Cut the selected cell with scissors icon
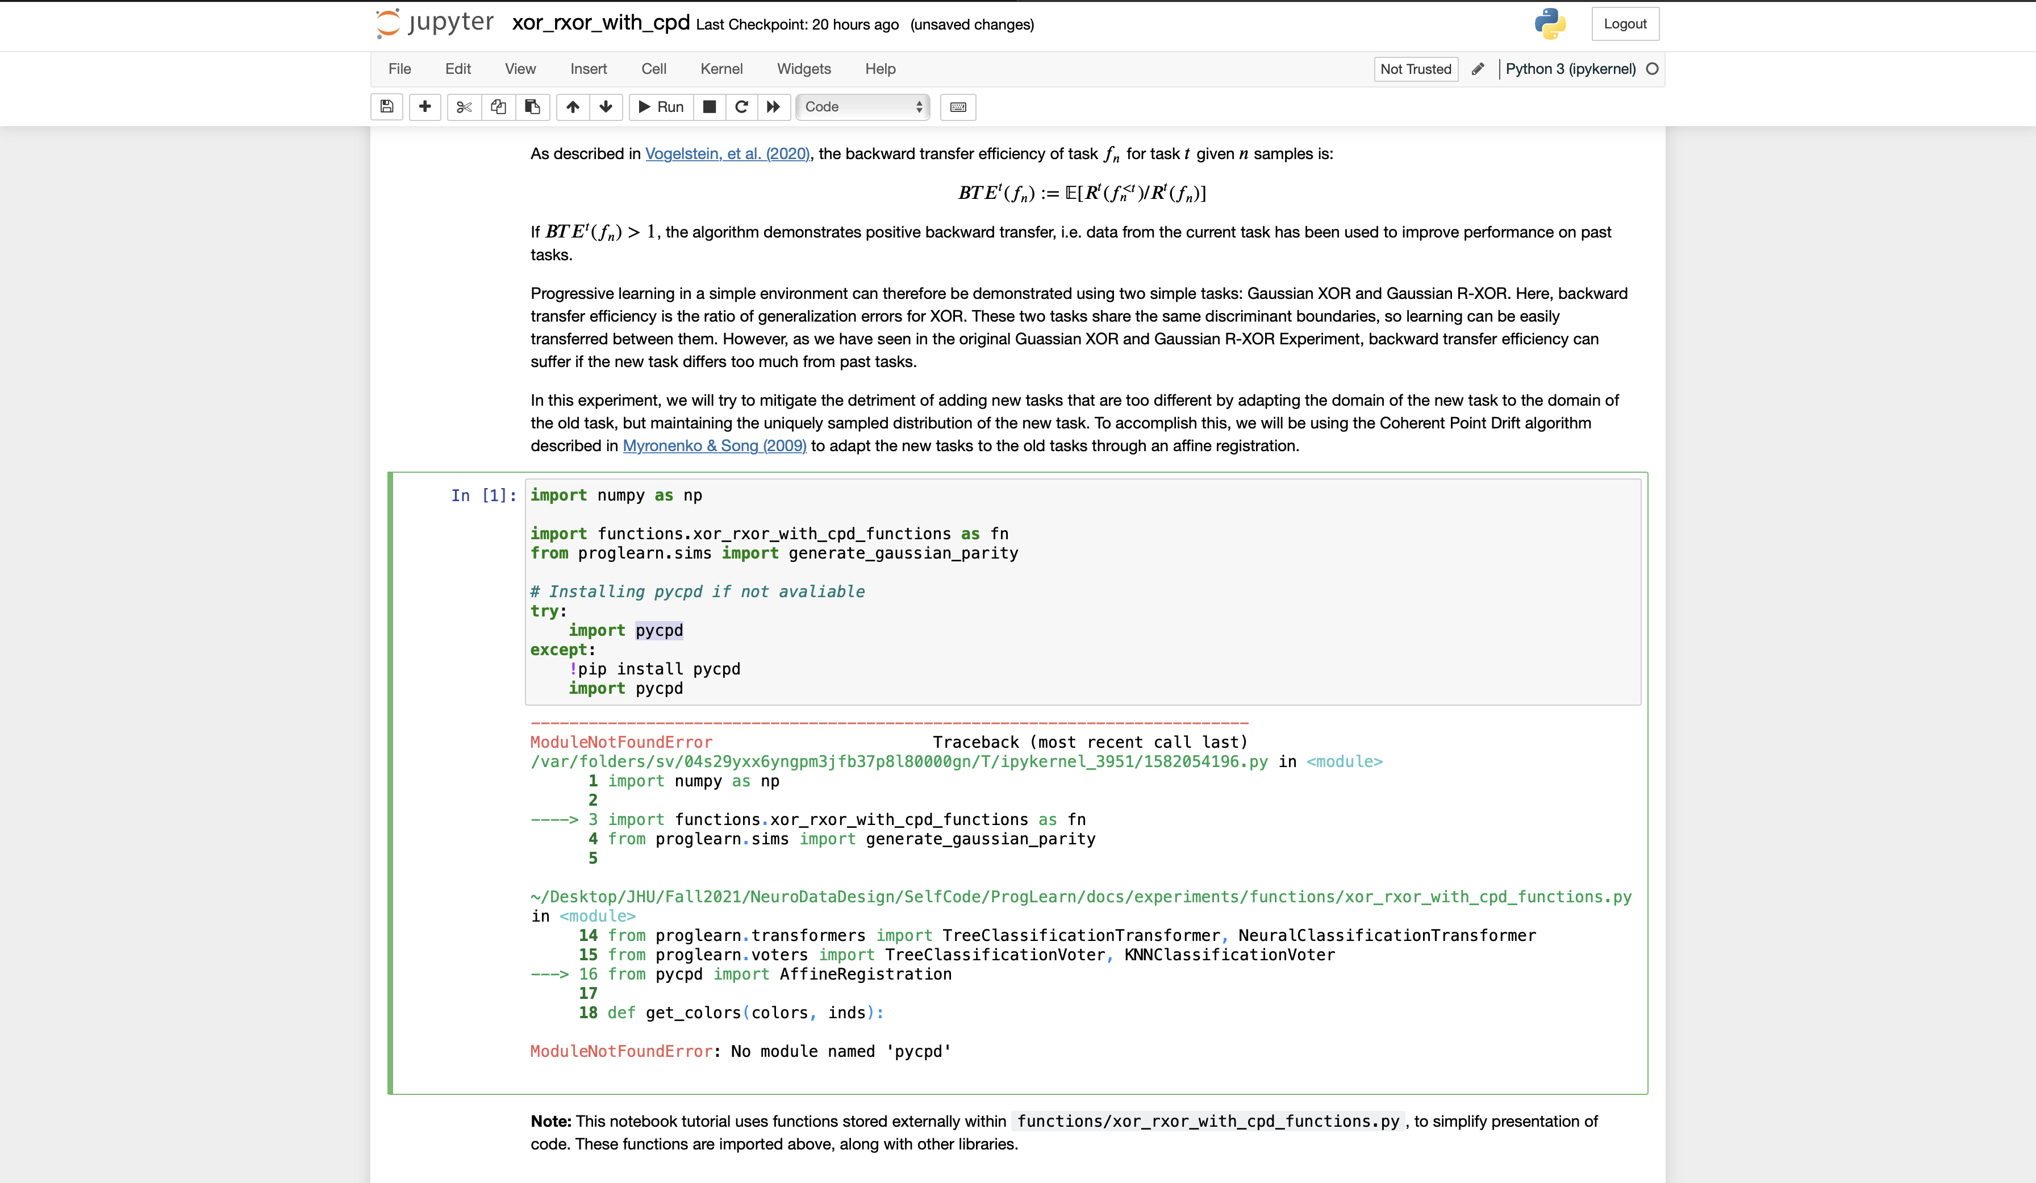Screen dimensions: 2036x1183 coord(464,107)
